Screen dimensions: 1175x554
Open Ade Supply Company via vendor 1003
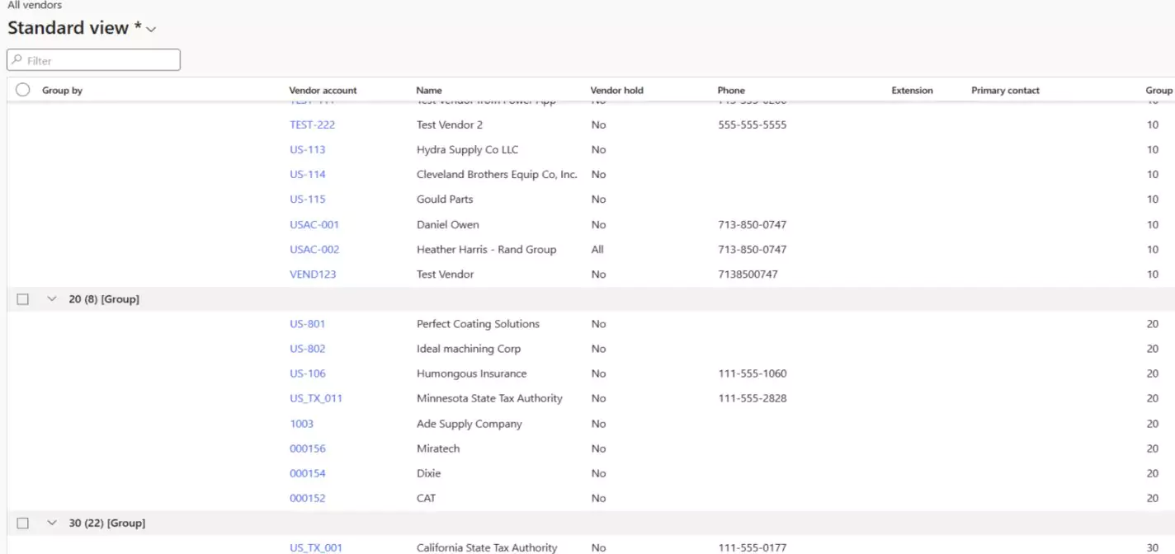tap(302, 424)
